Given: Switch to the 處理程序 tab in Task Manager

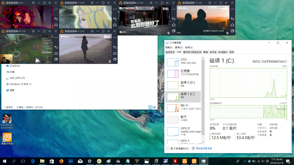Looking at the screenshot, I should [x=170, y=52].
